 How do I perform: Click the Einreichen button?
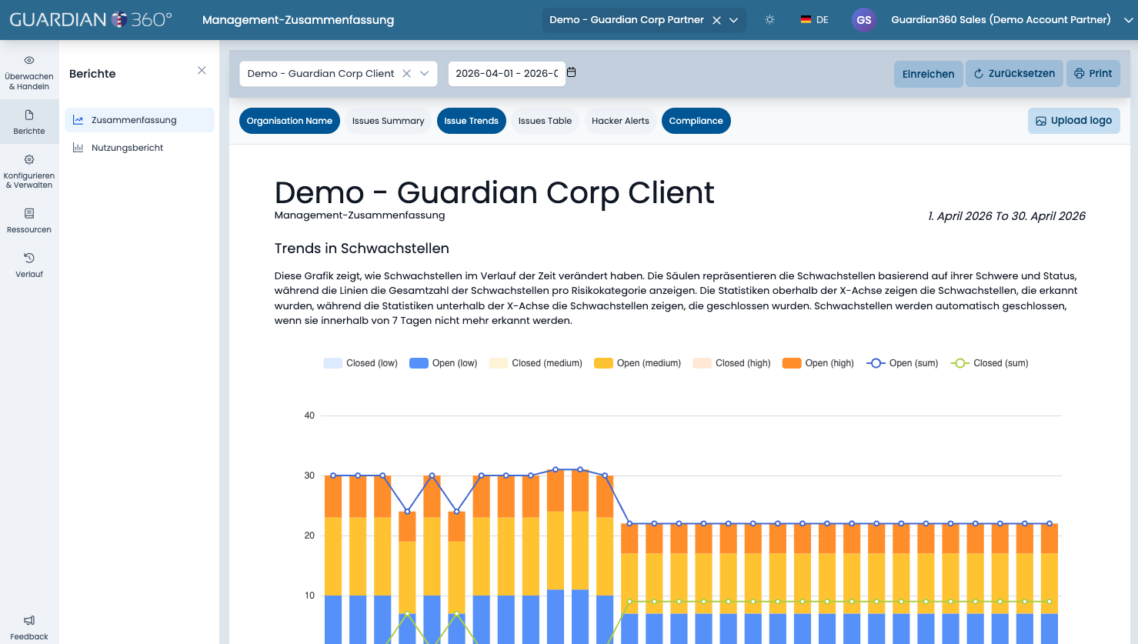[x=928, y=74]
